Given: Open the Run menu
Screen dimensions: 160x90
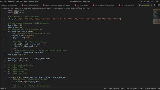Looking at the screenshot, I should click(25, 2).
